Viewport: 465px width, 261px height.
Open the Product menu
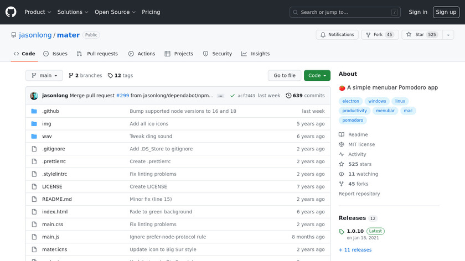pyautogui.click(x=38, y=12)
